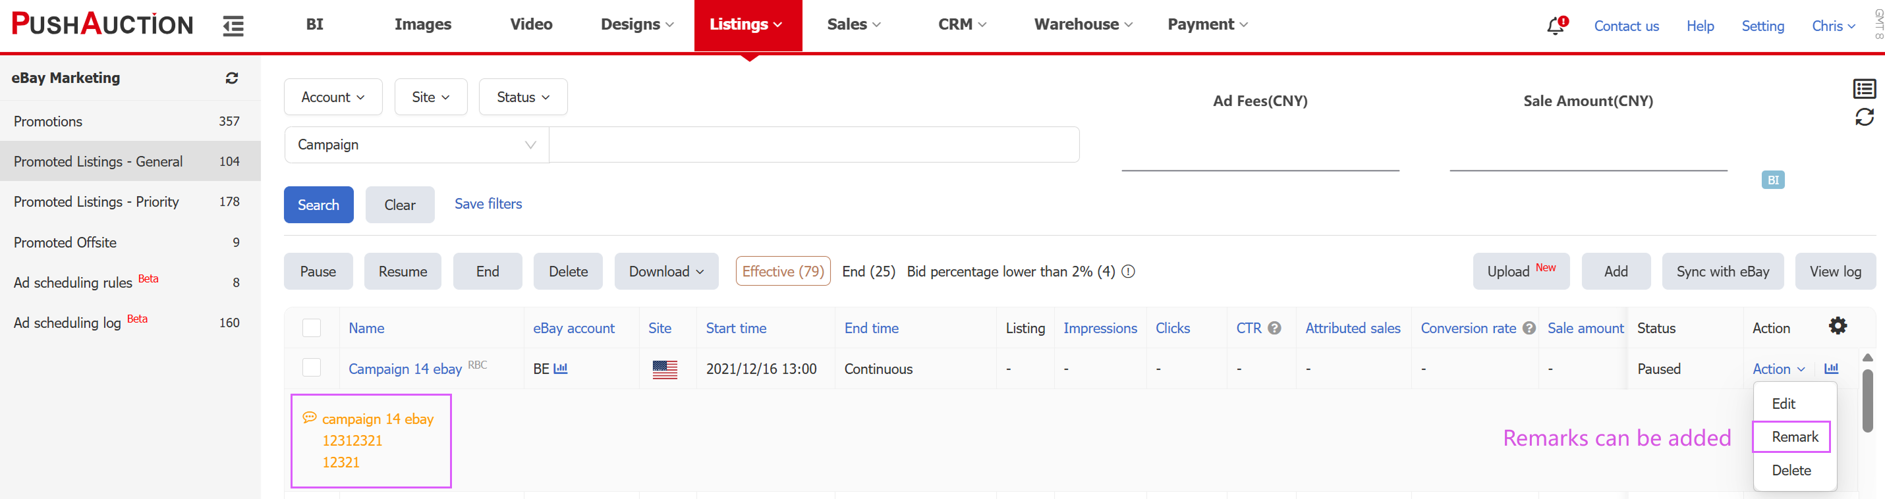The image size is (1885, 499).
Task: Expand the Account filter dropdown
Action: pos(333,97)
